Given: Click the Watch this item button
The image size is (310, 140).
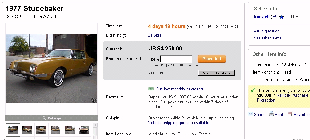Looking at the screenshot, I should (x=216, y=73).
